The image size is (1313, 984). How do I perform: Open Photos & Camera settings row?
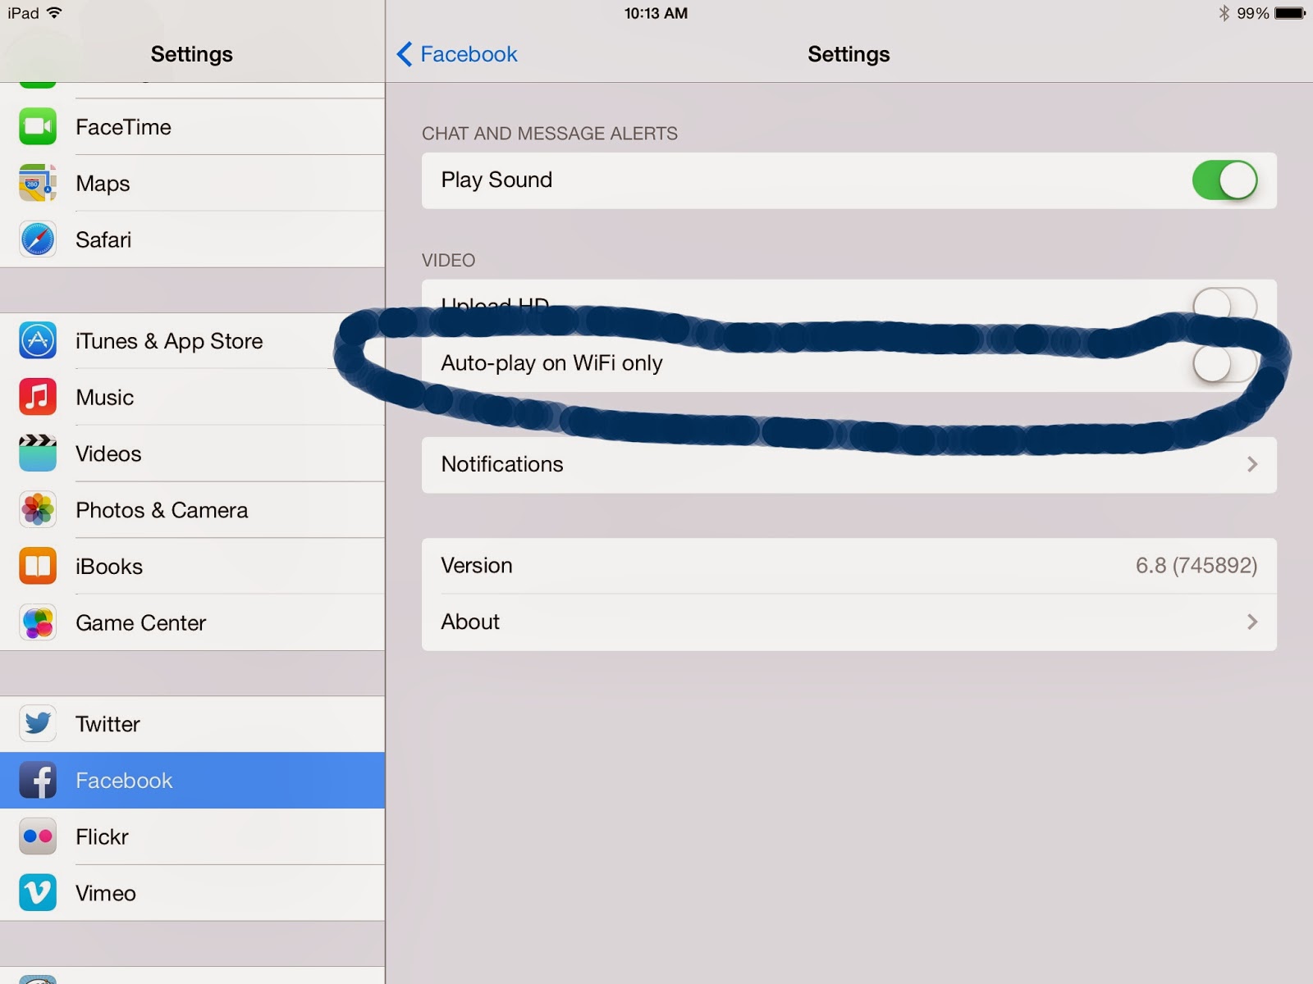[192, 510]
